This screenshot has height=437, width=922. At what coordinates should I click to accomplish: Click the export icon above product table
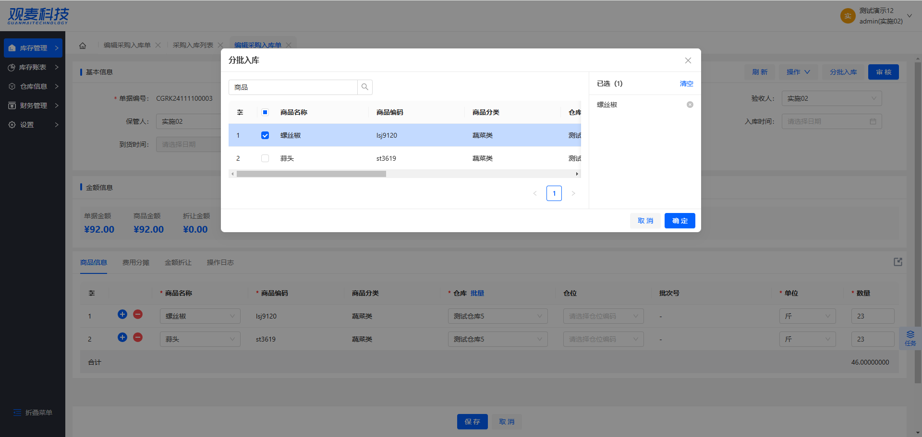pos(898,262)
